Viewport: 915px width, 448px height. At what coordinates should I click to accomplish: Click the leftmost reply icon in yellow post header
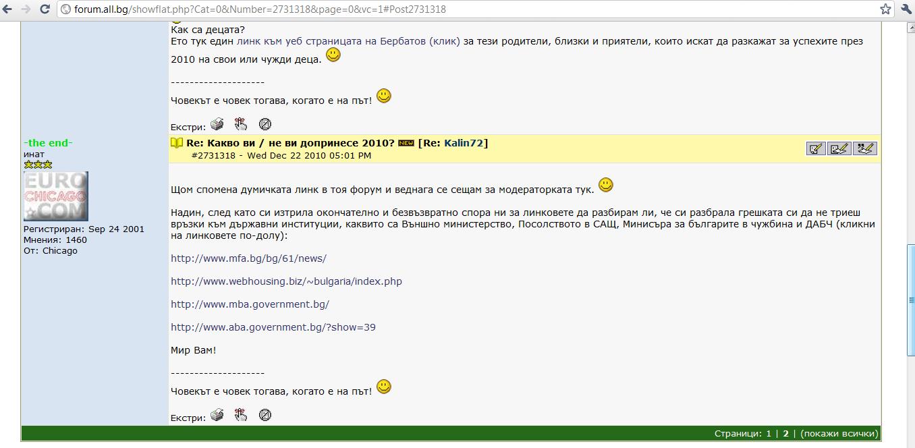[x=816, y=148]
